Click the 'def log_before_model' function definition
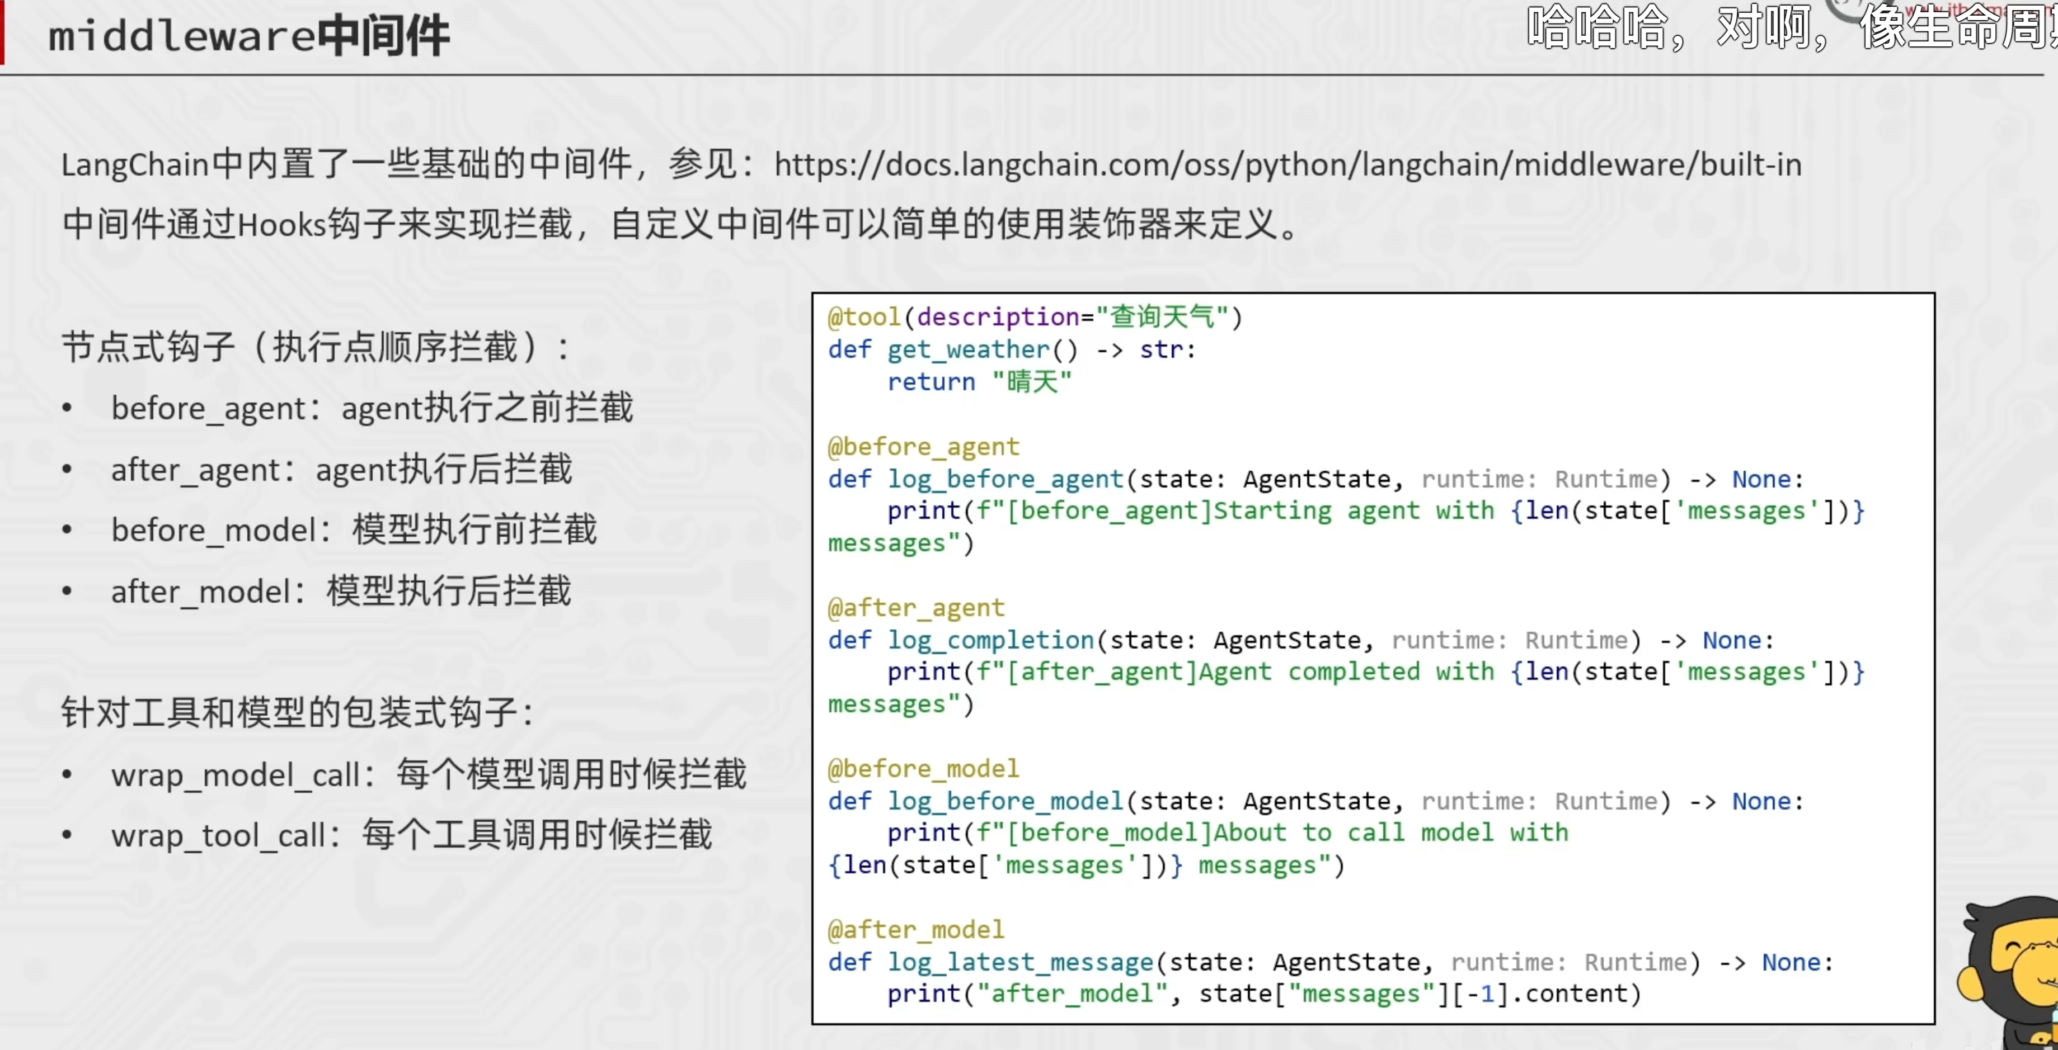Screen dimensions: 2058x1050 (x=1316, y=802)
